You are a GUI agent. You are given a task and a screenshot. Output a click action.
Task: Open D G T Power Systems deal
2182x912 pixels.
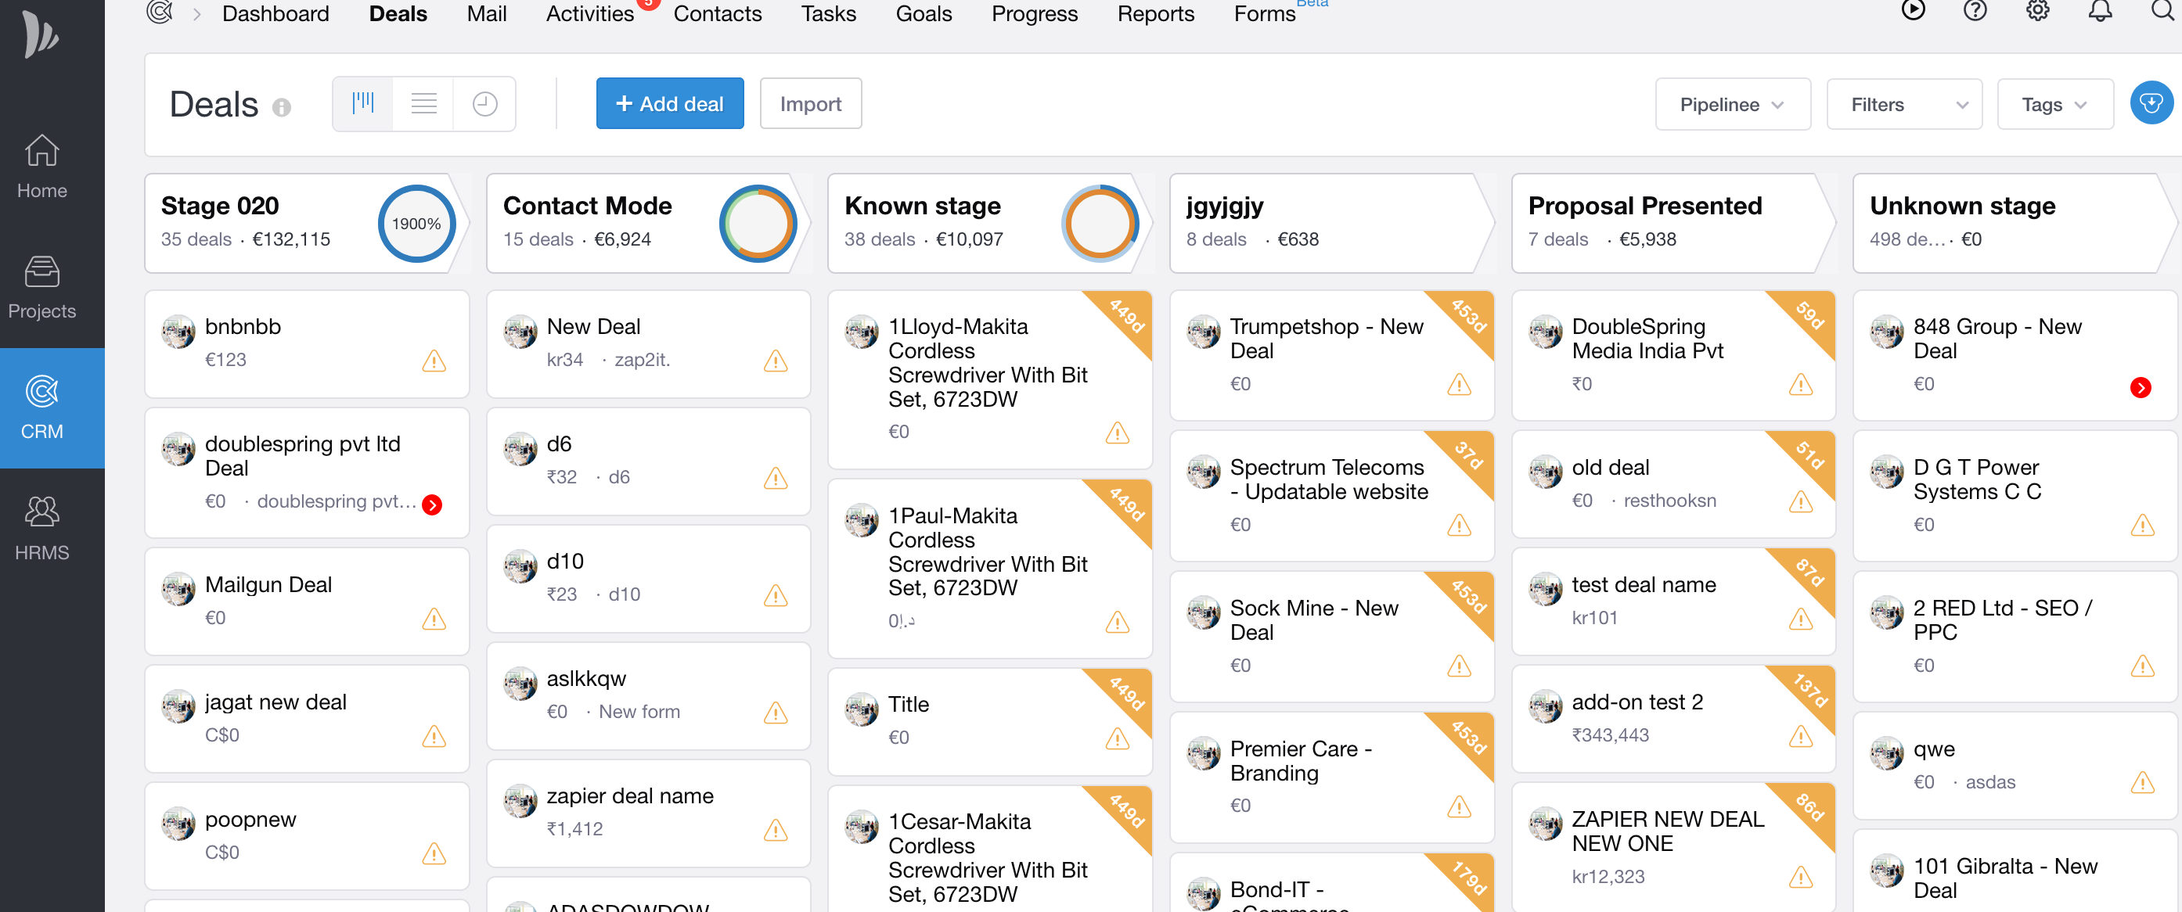pos(2015,495)
